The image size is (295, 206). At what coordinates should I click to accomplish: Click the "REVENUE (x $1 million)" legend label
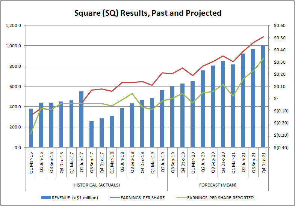(75, 198)
